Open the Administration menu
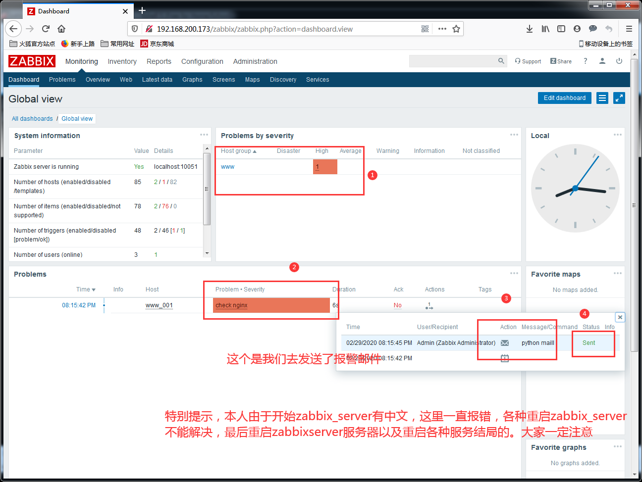The image size is (642, 482). pyautogui.click(x=255, y=61)
